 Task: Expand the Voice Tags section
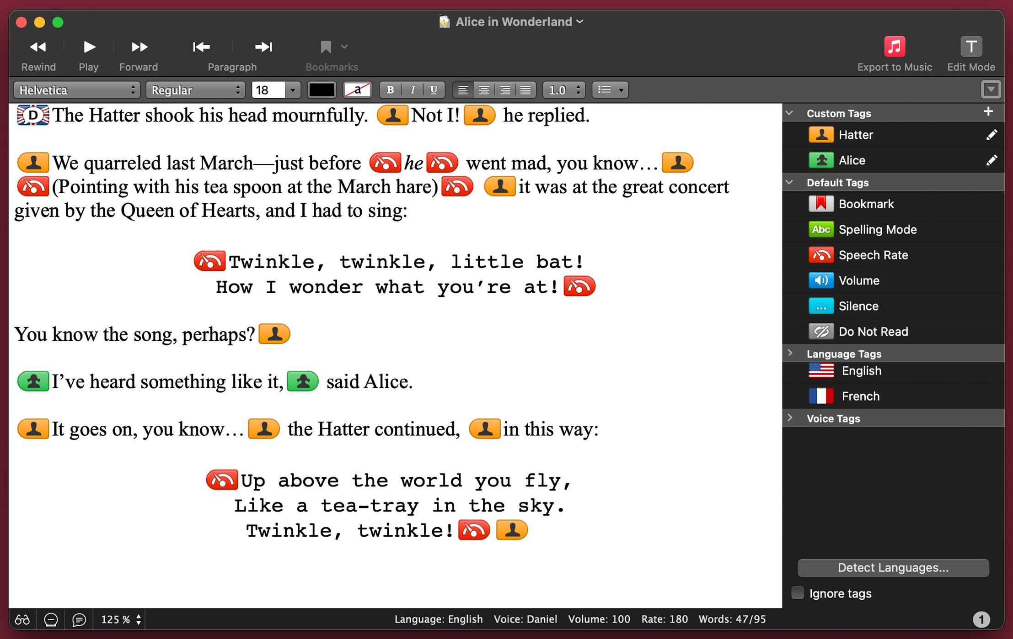(789, 418)
